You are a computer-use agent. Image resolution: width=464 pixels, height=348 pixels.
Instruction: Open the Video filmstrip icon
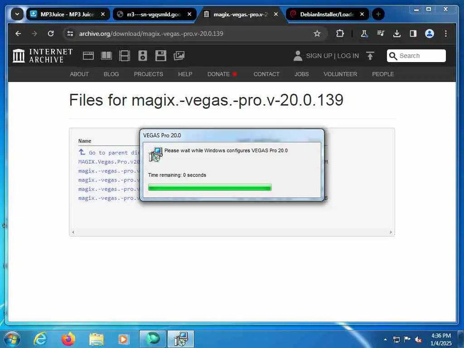(125, 56)
